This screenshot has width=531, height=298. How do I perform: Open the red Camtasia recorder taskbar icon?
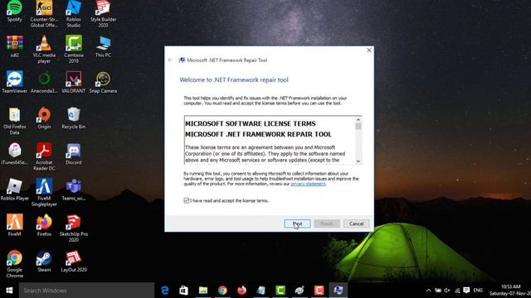(319, 291)
